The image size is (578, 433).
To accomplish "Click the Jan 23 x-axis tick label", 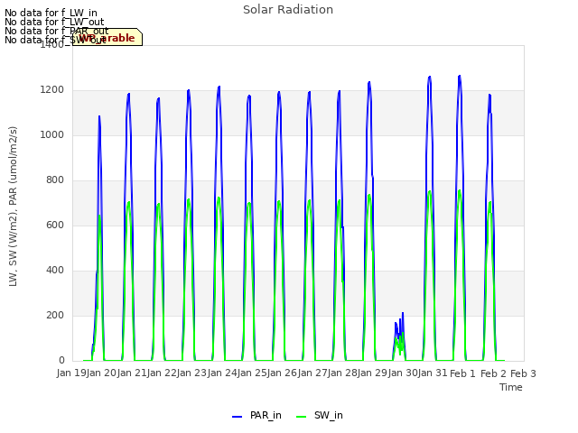I will (192, 373).
